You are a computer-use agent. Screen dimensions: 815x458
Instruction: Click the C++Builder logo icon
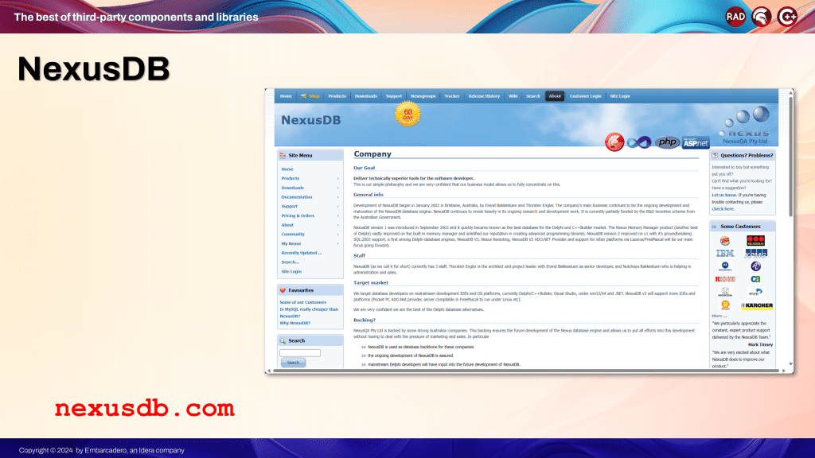(787, 17)
